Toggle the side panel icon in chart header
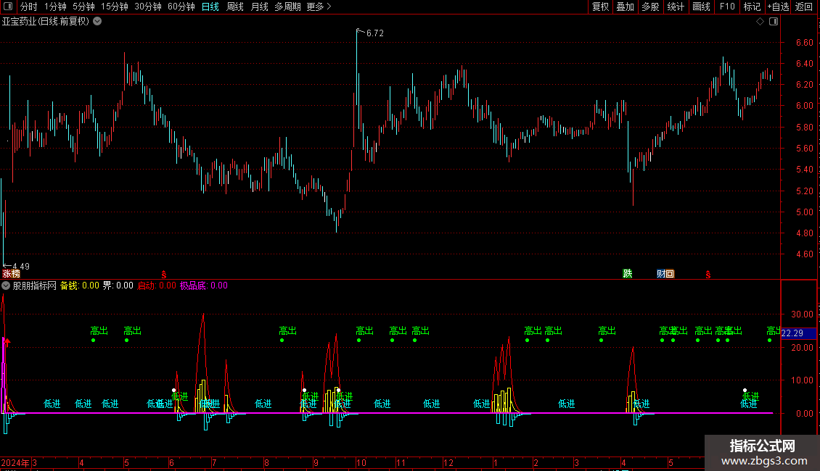 point(774,22)
